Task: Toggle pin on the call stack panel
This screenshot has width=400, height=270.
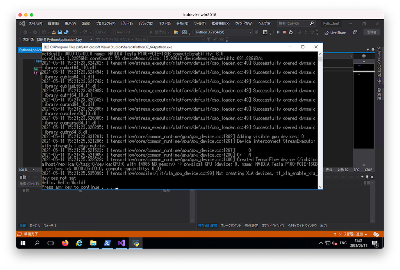Action: pyautogui.click(x=367, y=177)
